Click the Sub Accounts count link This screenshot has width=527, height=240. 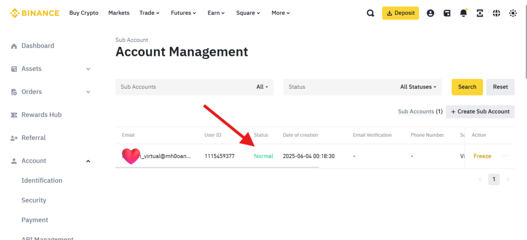point(420,111)
